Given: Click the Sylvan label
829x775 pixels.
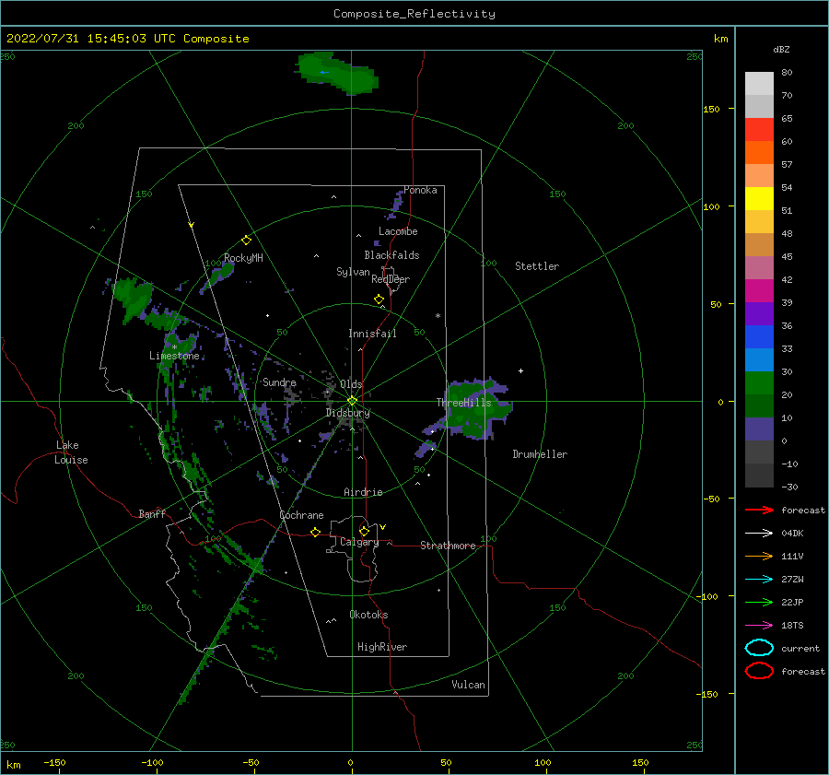Looking at the screenshot, I should 353,272.
